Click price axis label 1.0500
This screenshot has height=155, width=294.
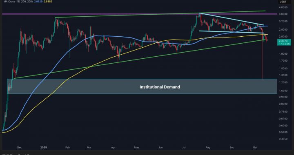tap(283, 91)
